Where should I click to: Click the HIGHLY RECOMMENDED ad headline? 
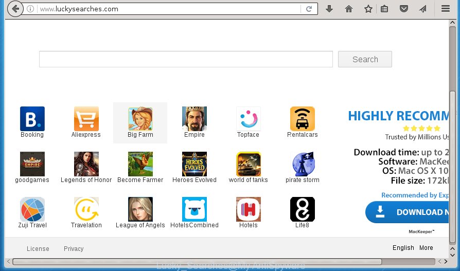coord(398,116)
